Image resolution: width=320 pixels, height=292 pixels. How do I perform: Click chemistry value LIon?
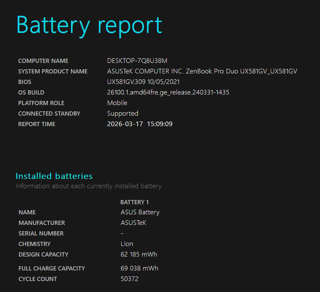(x=127, y=244)
